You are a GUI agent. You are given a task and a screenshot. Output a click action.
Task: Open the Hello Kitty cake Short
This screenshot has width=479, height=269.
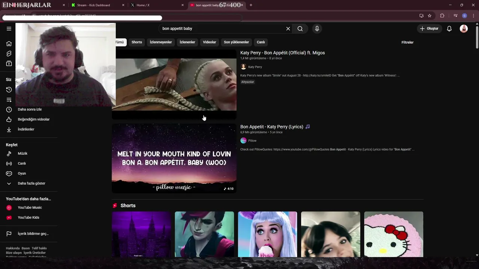[x=394, y=234]
